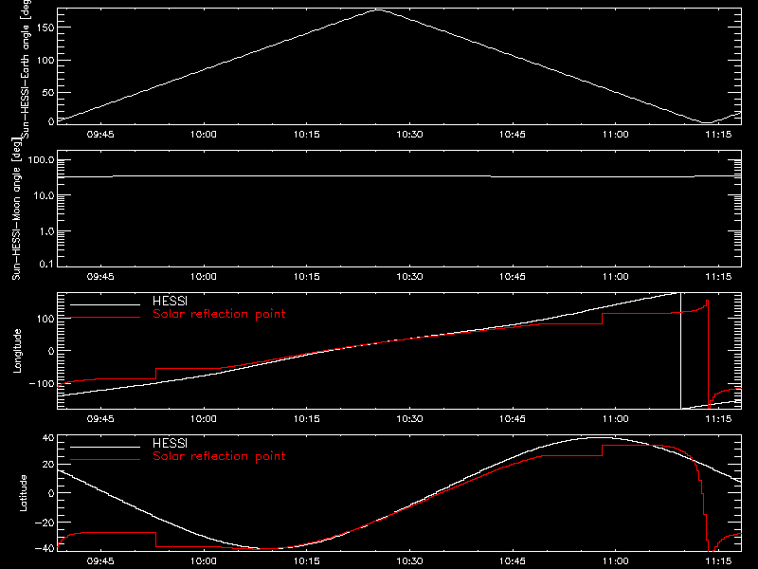Select the 20 tick on Latitude axis
Screen dimensions: 758x569
pos(48,465)
